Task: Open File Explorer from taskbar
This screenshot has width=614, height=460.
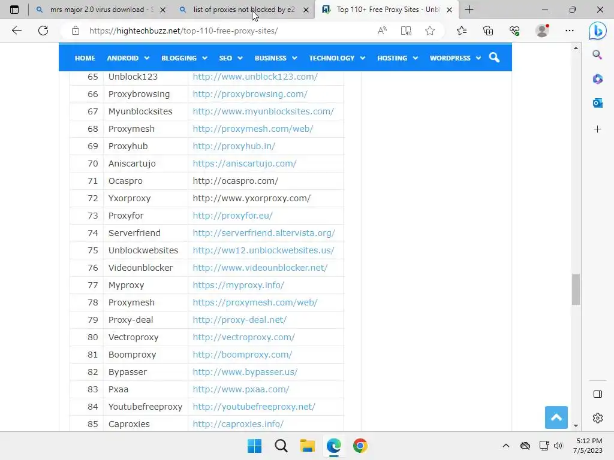Action: click(308, 446)
